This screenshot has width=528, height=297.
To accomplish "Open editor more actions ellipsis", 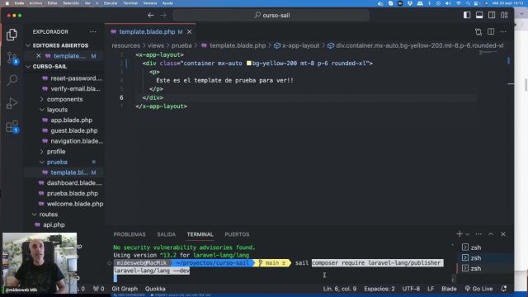I will coord(503,31).
